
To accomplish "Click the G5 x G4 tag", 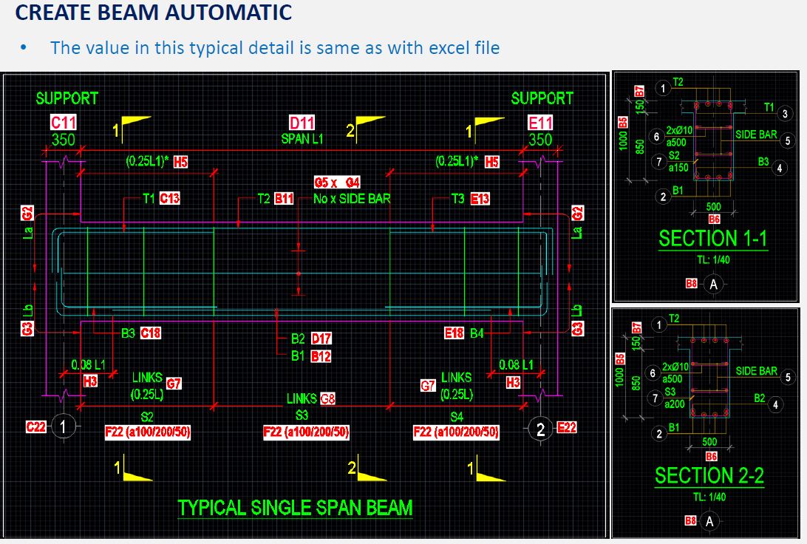I will tap(337, 182).
